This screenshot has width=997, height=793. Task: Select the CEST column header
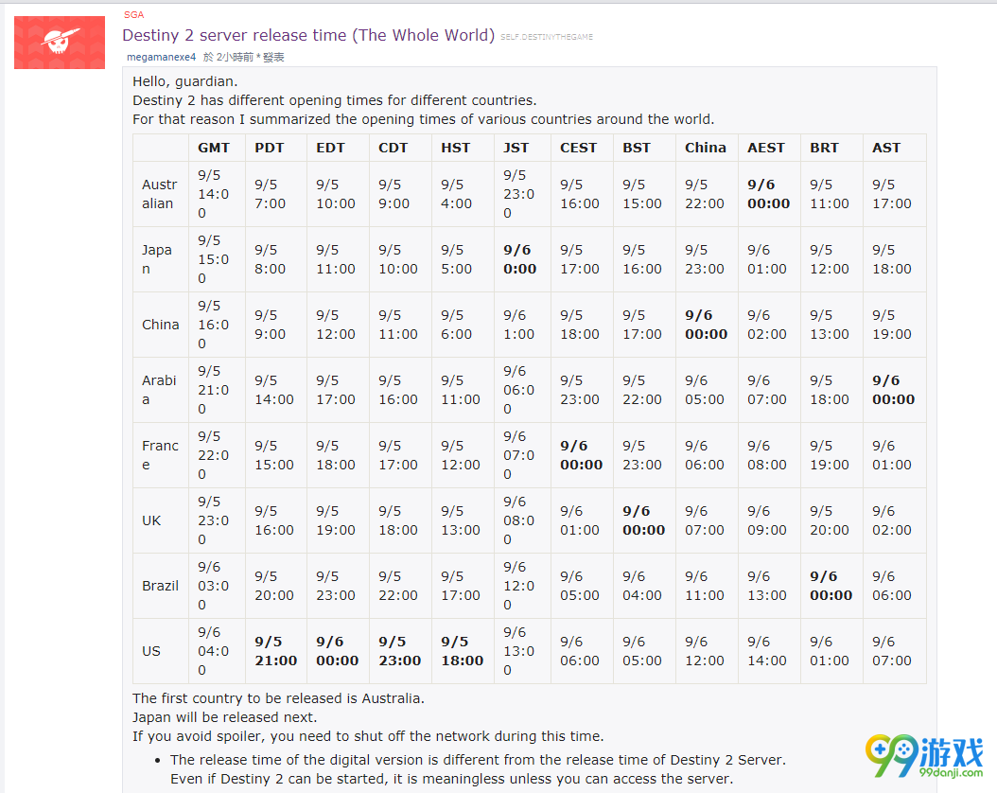579,148
